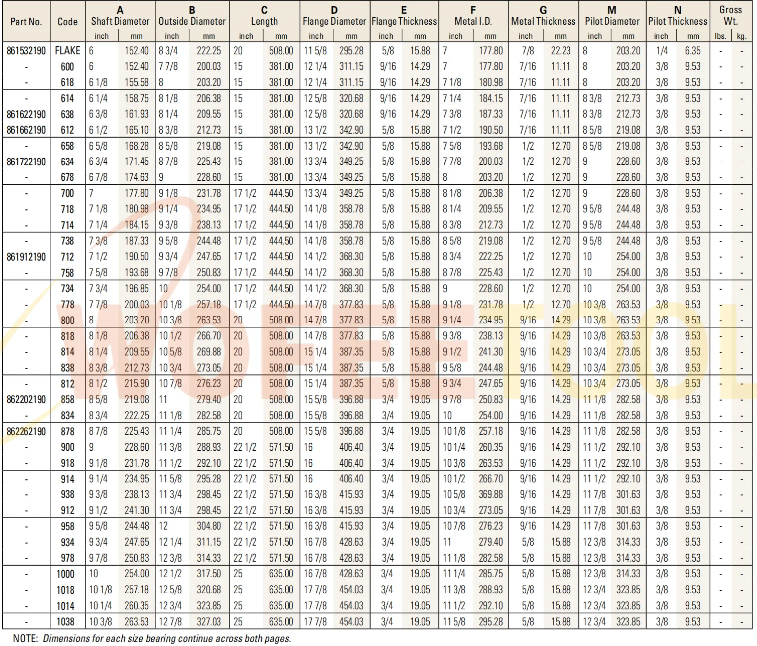This screenshot has height=646, width=757.
Task: Click the 'Code' column header
Action: (68, 22)
